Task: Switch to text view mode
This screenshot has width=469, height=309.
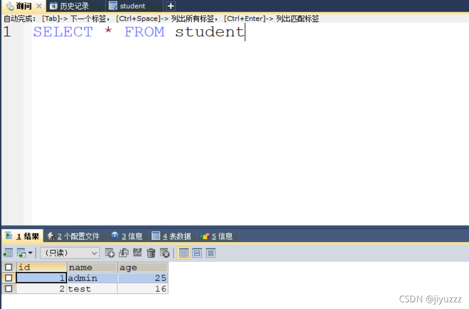Action: tap(211, 253)
